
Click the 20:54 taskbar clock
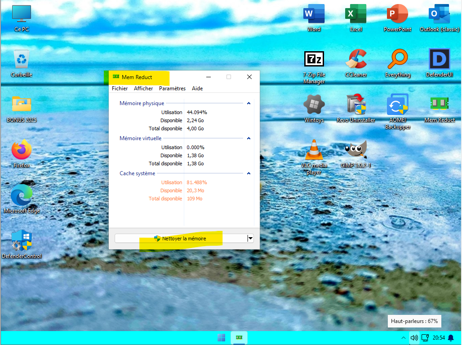[x=439, y=338]
